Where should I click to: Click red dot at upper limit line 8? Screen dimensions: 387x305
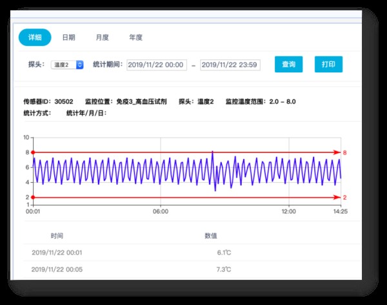[33, 152]
